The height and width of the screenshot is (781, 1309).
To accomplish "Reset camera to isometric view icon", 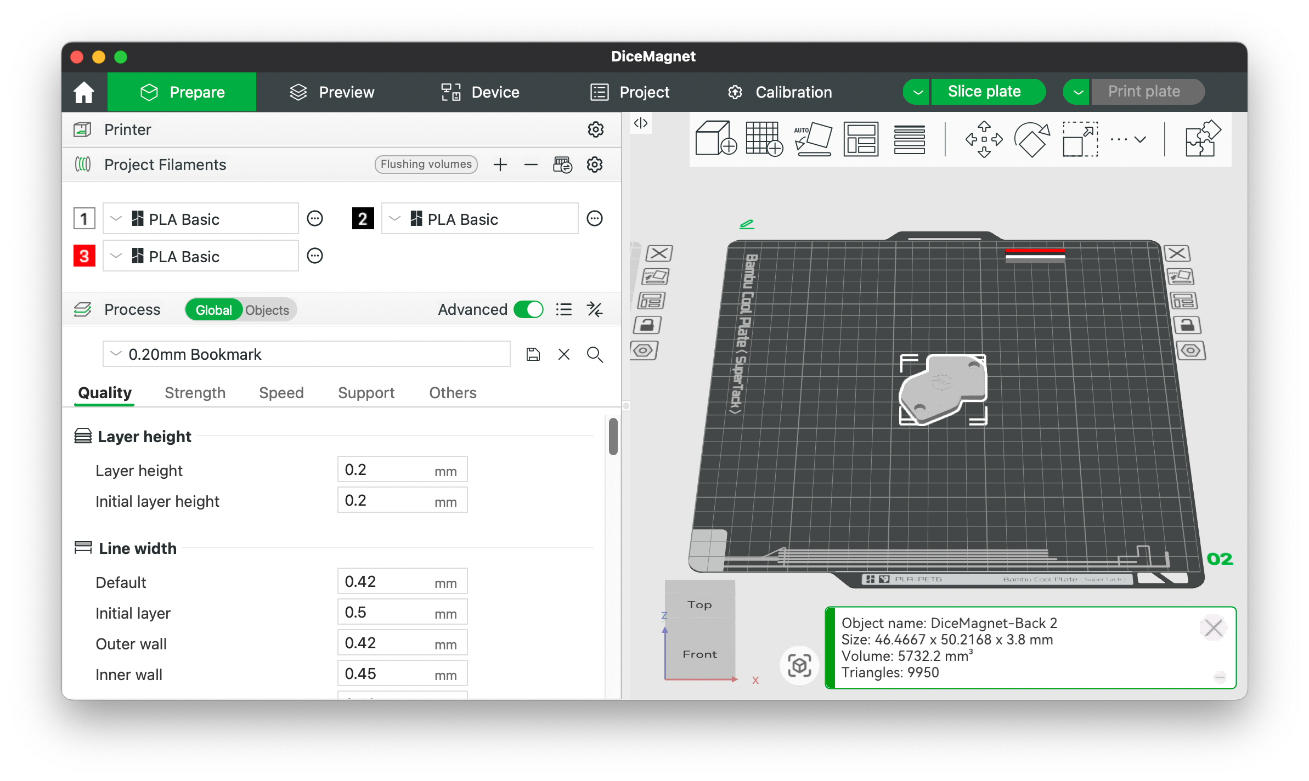I will click(799, 665).
